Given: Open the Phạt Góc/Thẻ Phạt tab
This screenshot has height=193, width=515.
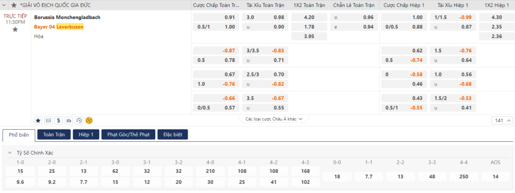Looking at the screenshot, I should [x=128, y=135].
